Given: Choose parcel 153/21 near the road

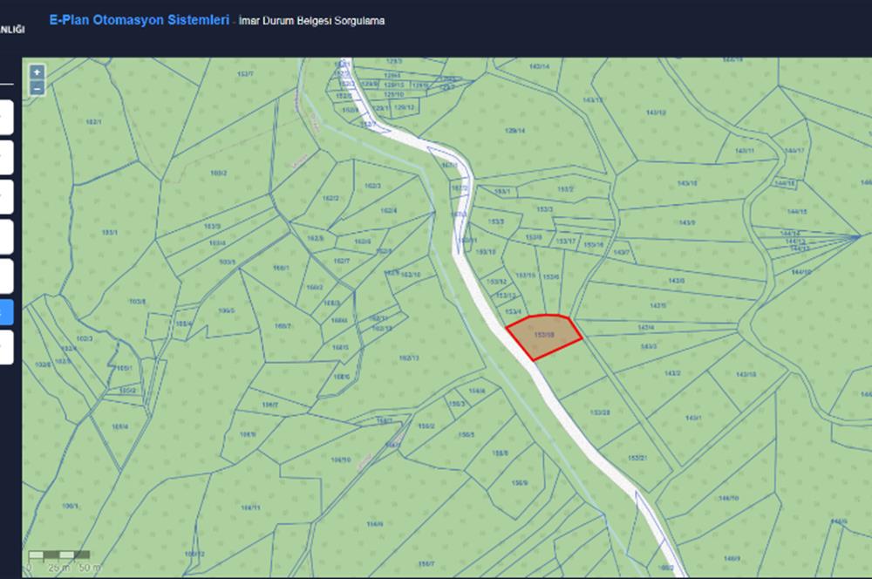Looking at the screenshot, I should pyautogui.click(x=636, y=457).
